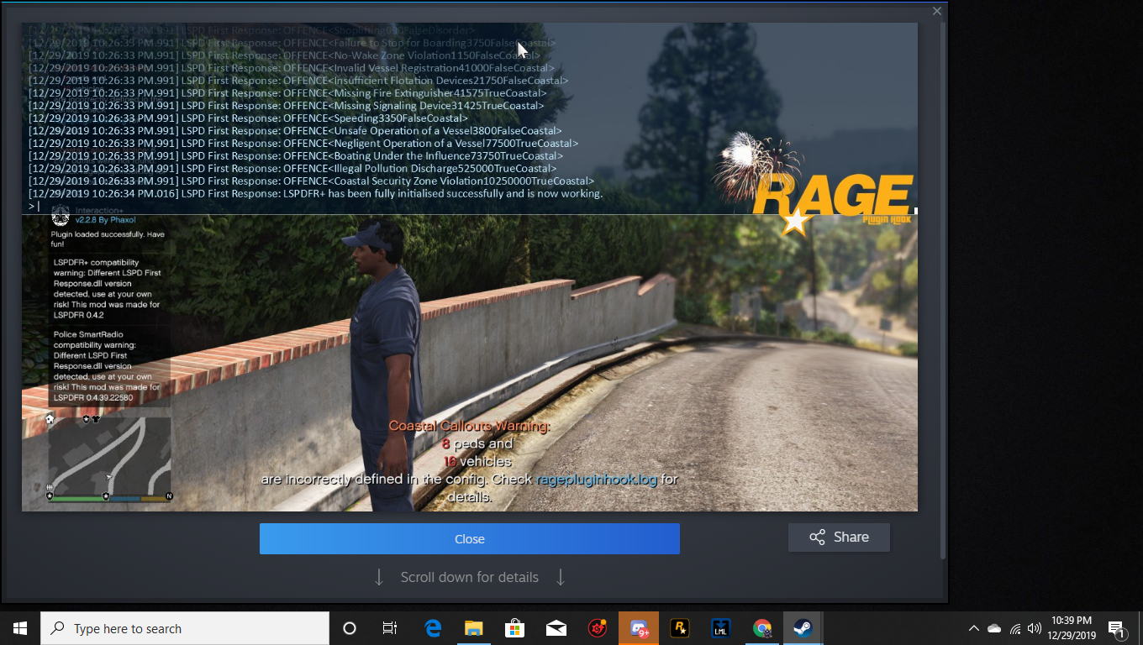Open File Explorer from the taskbar
Screen dimensions: 1143x645
tap(474, 628)
